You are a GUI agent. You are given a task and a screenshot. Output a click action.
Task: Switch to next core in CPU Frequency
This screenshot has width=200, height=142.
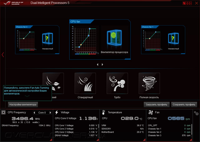click(50, 112)
